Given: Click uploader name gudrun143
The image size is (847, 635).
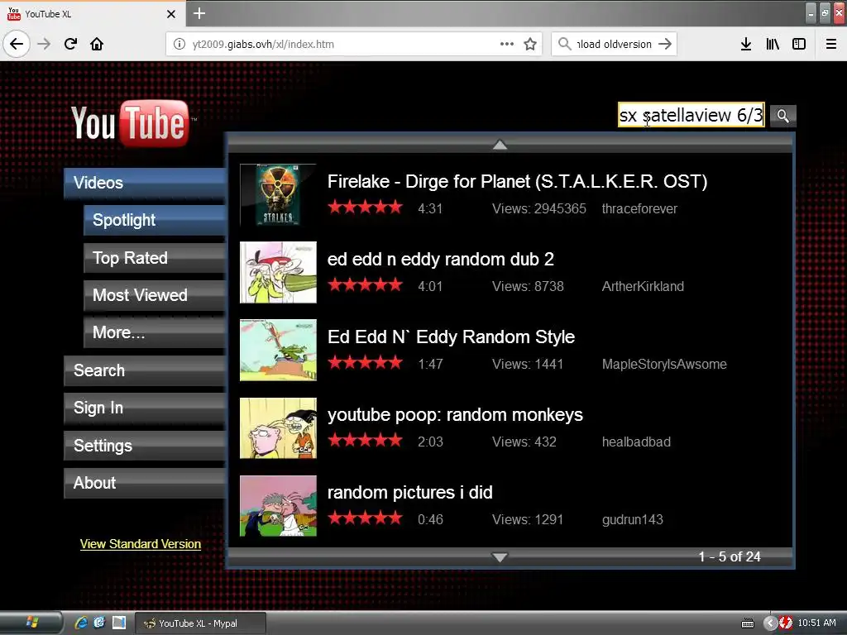Looking at the screenshot, I should pyautogui.click(x=633, y=520).
